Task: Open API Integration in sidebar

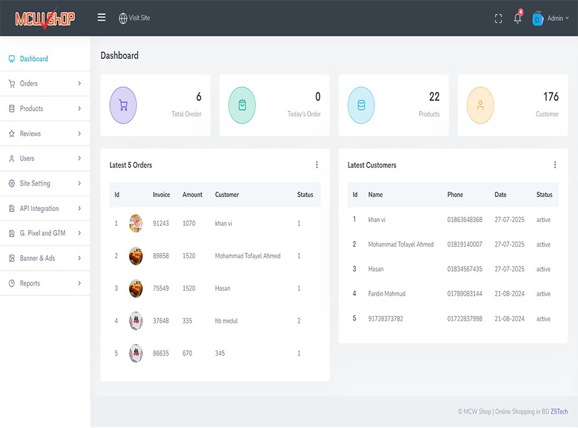Action: pyautogui.click(x=45, y=208)
